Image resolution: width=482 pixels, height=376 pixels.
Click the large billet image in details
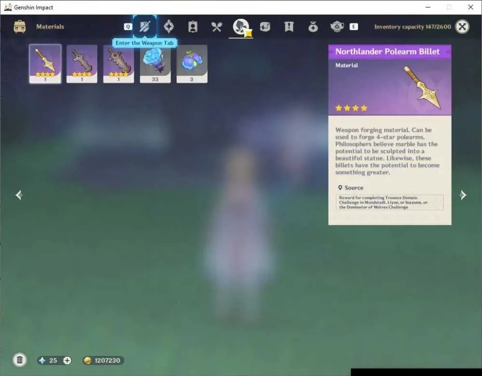pyautogui.click(x=422, y=87)
